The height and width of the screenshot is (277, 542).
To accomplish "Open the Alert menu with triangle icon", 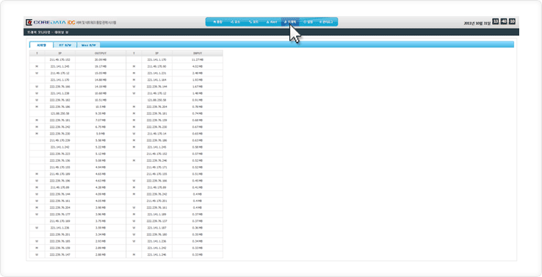I will click(272, 22).
